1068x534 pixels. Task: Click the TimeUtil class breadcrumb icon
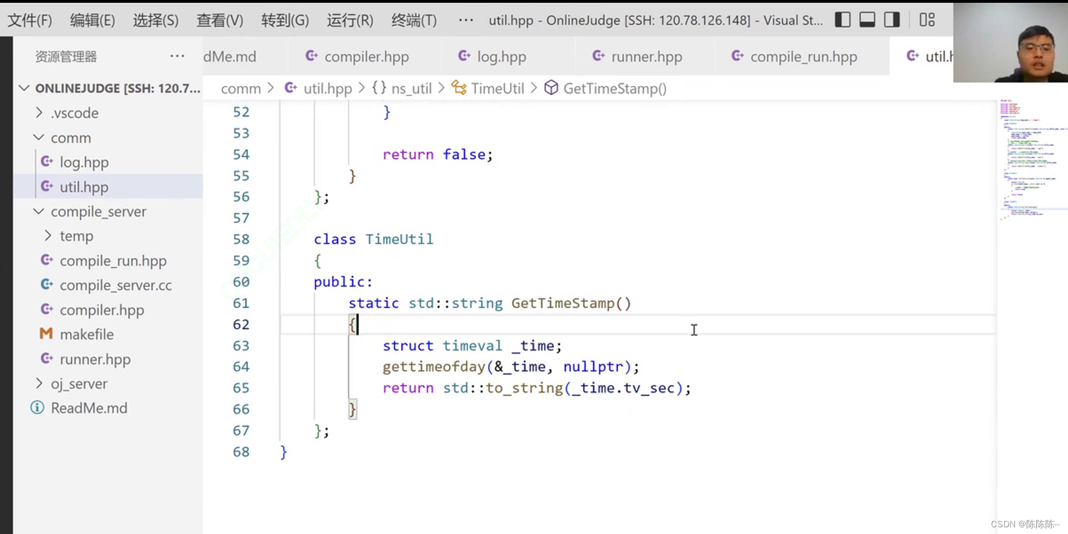[x=459, y=88]
